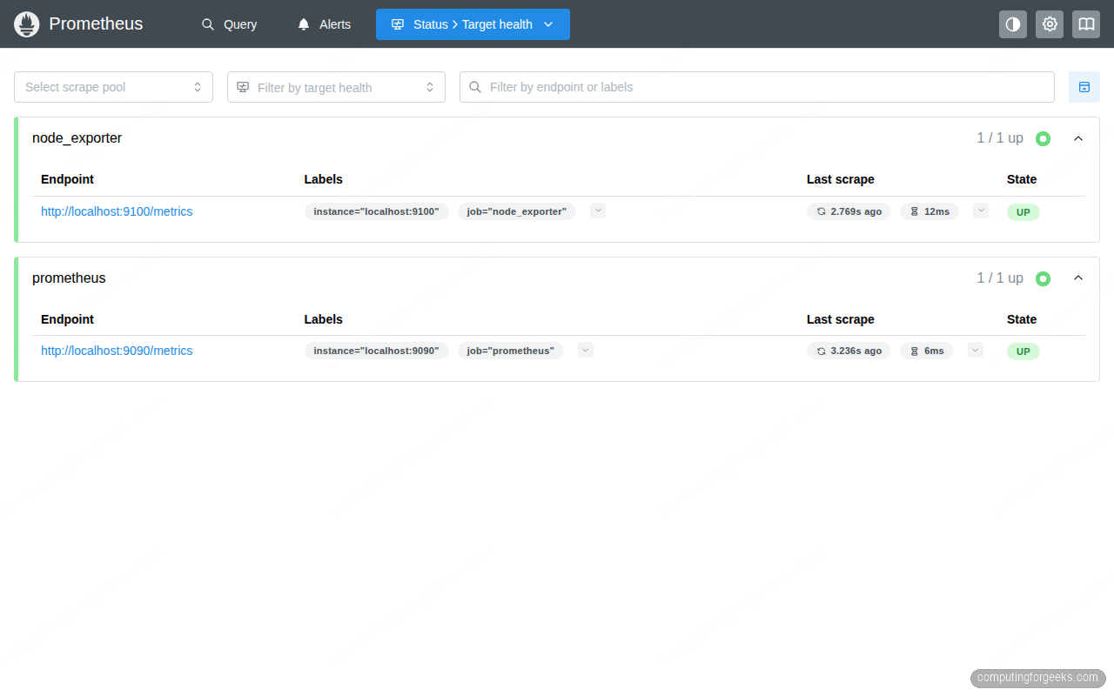
Task: Click the Prometheus logo icon
Action: (x=26, y=23)
